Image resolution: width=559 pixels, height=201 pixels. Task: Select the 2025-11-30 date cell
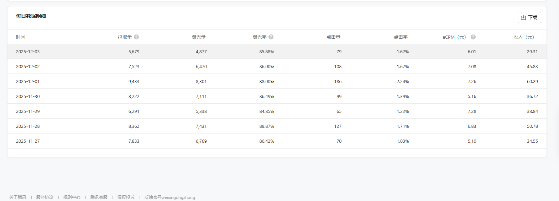point(28,97)
